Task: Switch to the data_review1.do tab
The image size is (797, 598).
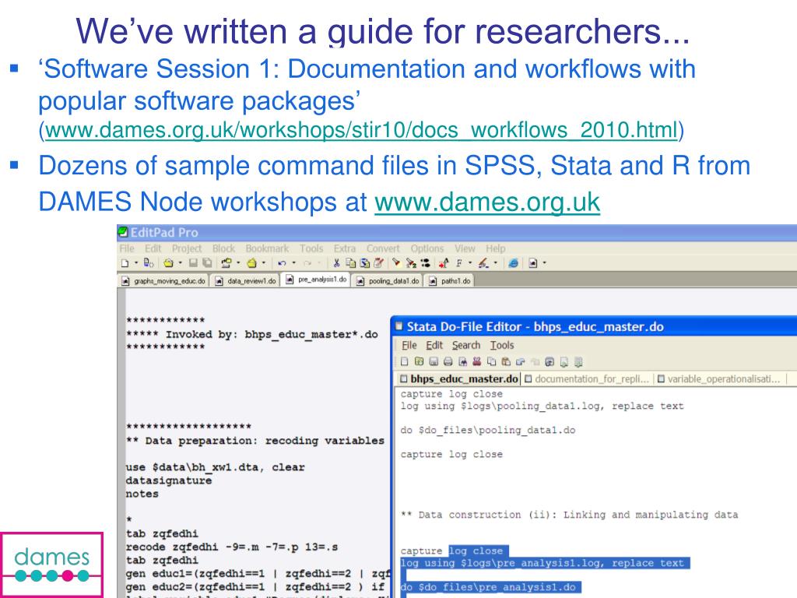Action: tap(245, 280)
